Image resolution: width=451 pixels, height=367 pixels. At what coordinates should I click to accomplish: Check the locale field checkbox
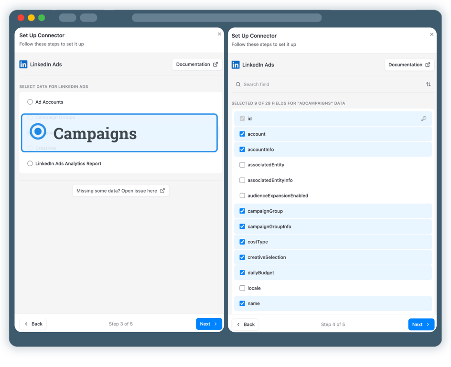click(x=242, y=288)
